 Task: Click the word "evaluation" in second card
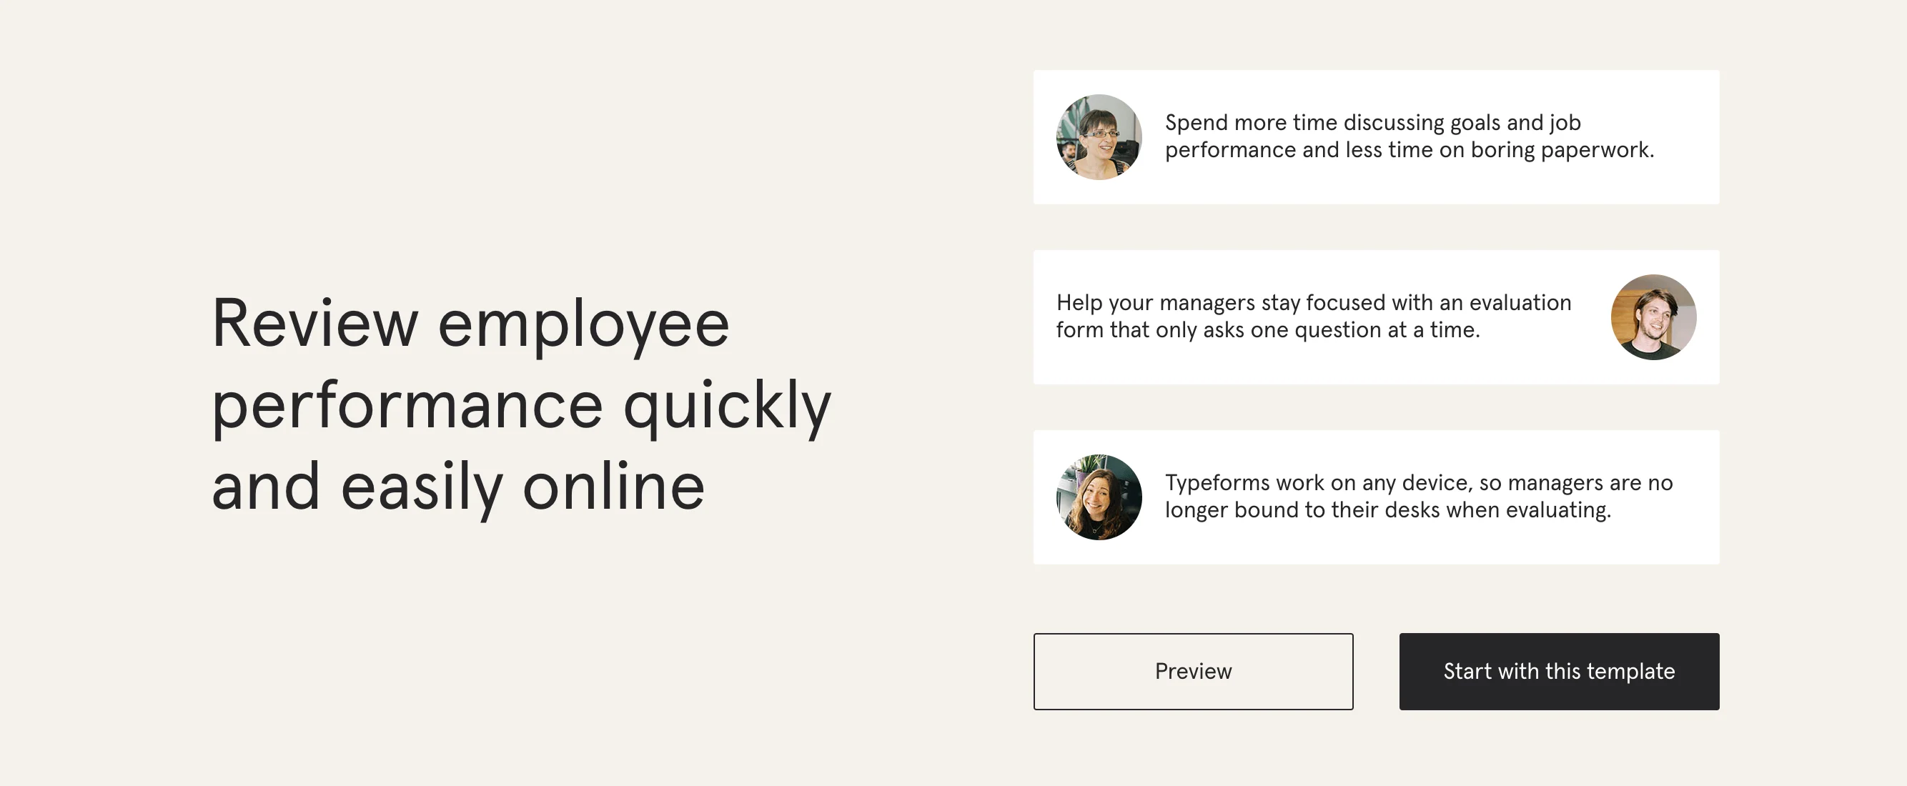tap(1520, 303)
